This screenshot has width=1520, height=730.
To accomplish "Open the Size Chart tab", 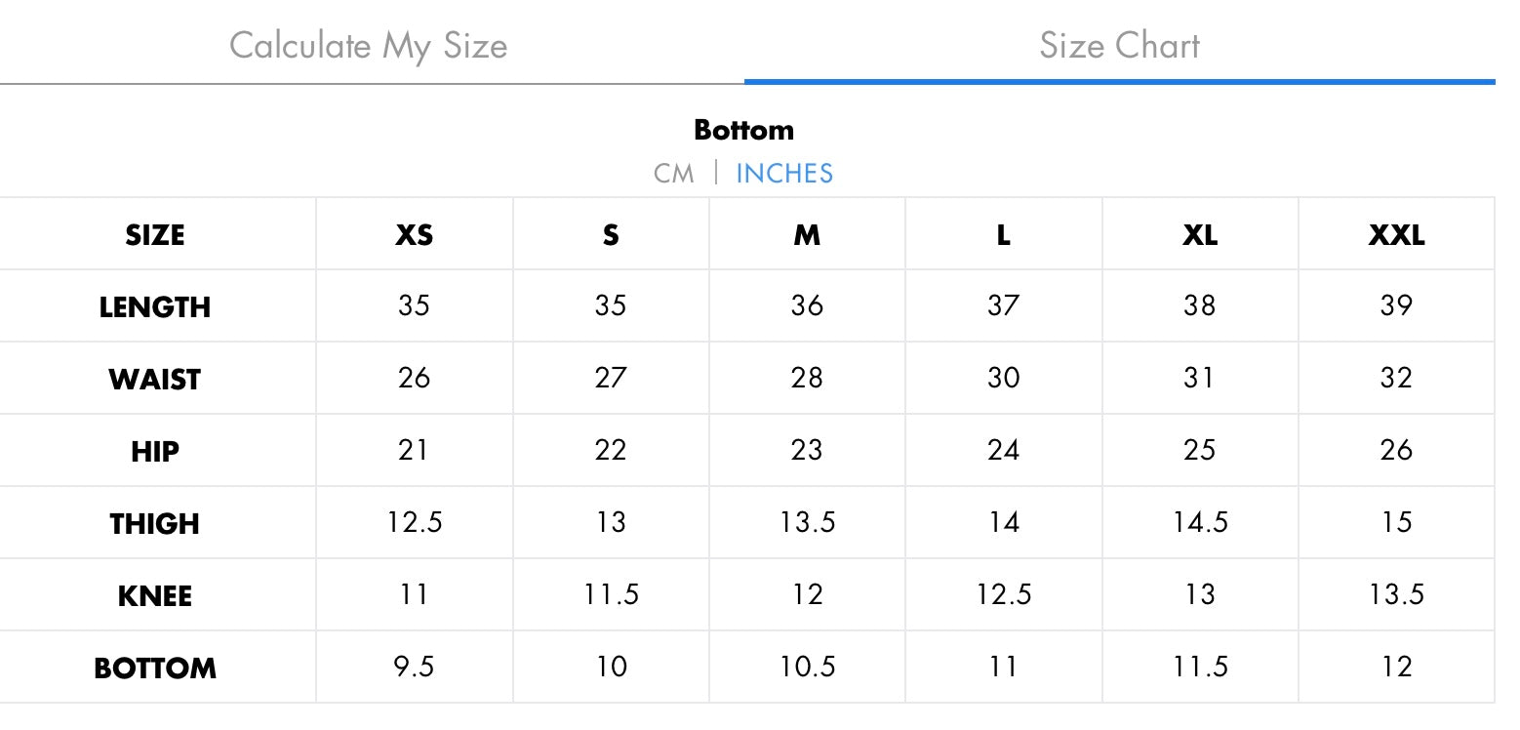I will pos(1119,46).
